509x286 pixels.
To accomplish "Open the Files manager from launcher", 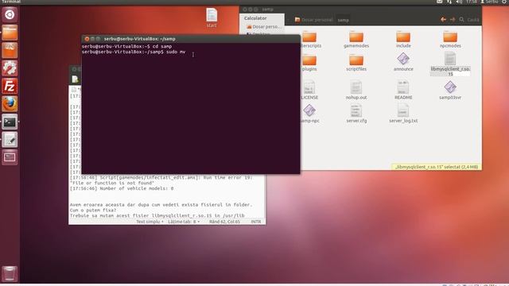I will [10, 33].
